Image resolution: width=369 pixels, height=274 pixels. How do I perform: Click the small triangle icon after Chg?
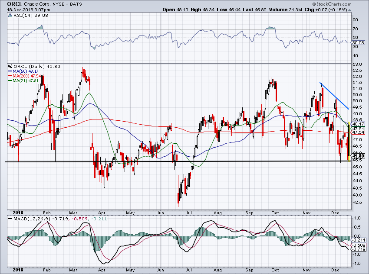click(349, 10)
